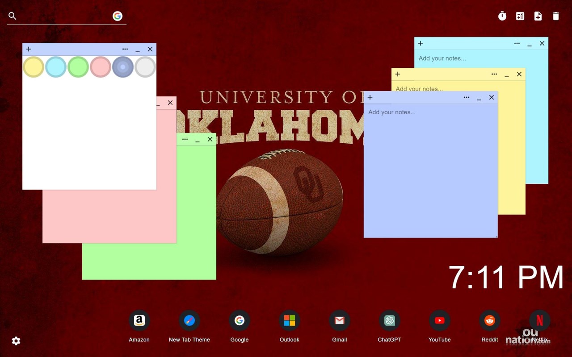Click the plus icon on the purple note

[x=370, y=97]
